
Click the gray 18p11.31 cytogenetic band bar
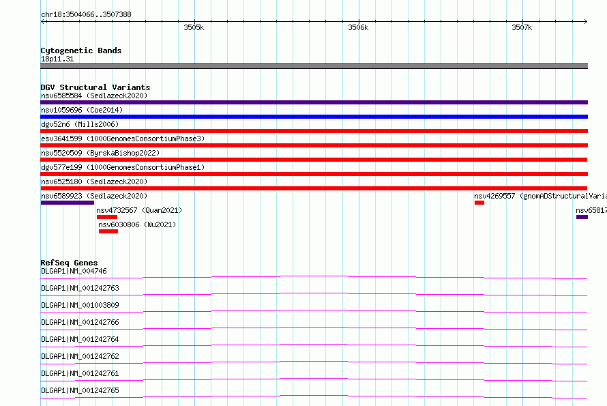(314, 66)
